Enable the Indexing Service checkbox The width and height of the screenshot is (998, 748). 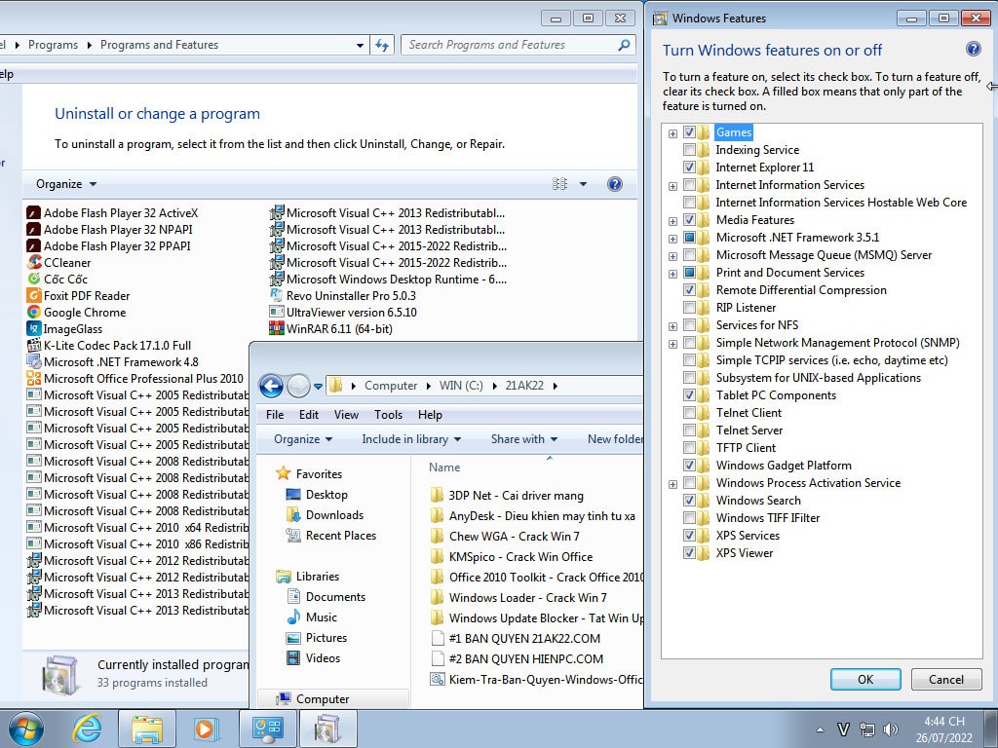(x=689, y=150)
